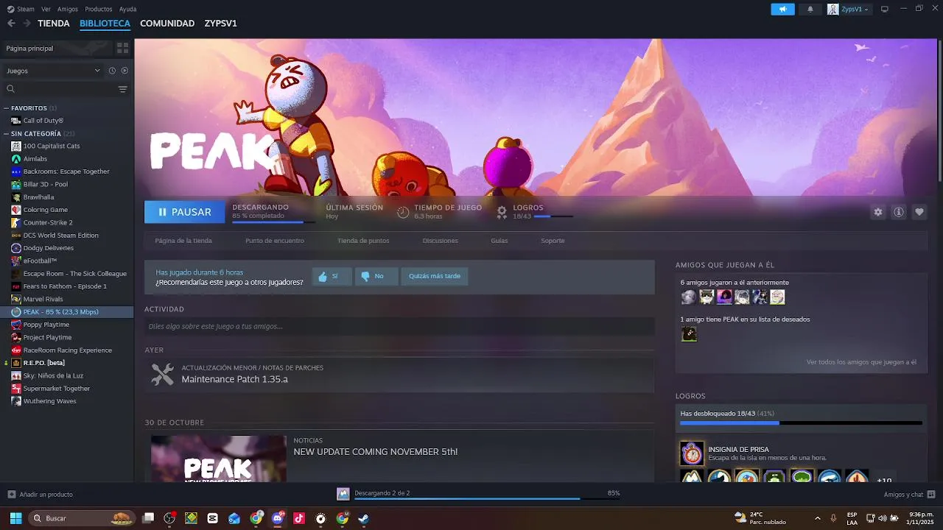
Task: Click the maintenance patch wrench icon
Action: point(162,374)
